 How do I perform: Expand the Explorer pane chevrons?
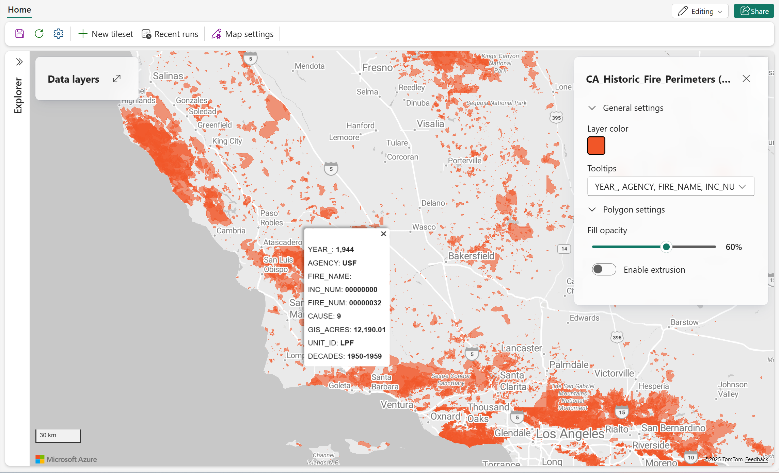19,62
